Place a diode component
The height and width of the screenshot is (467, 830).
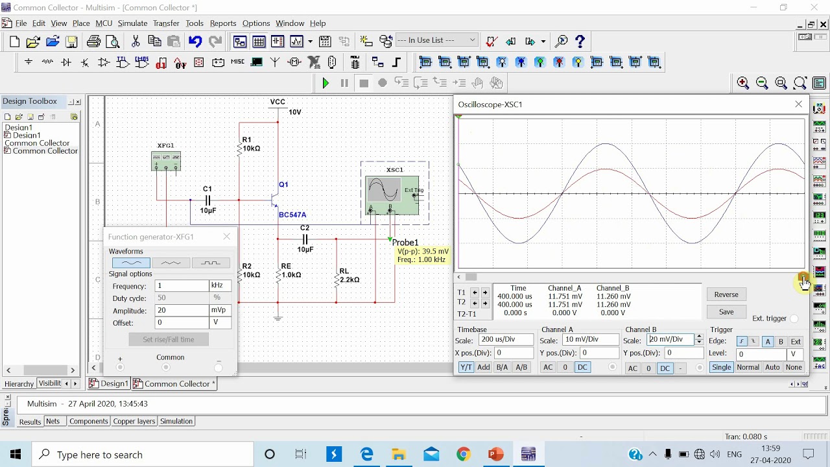(x=66, y=62)
